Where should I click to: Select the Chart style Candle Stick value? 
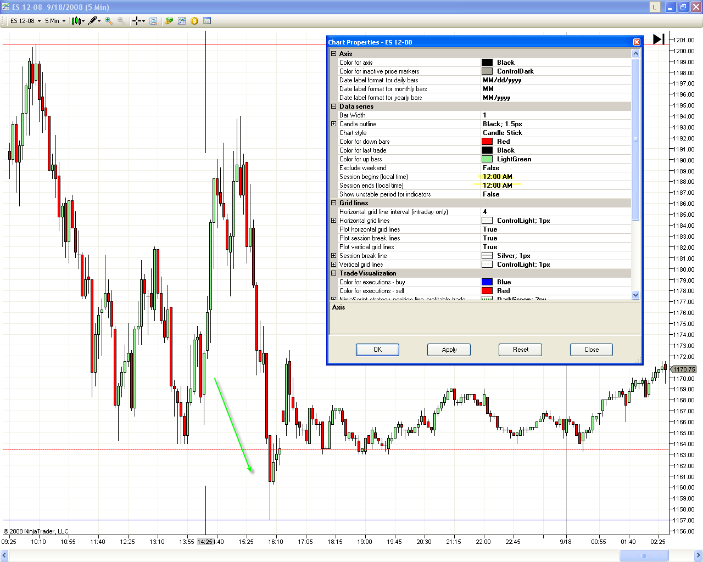point(556,133)
